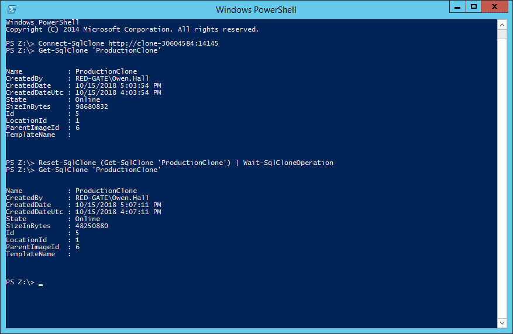Click the scrollbar down arrow

pyautogui.click(x=502, y=323)
